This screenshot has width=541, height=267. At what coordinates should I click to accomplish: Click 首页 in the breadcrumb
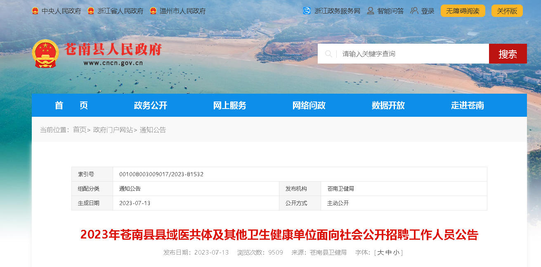click(x=80, y=130)
